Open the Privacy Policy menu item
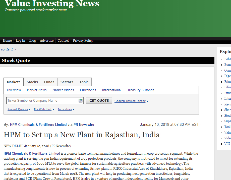The height and width of the screenshot is (180, 231). click(83, 40)
